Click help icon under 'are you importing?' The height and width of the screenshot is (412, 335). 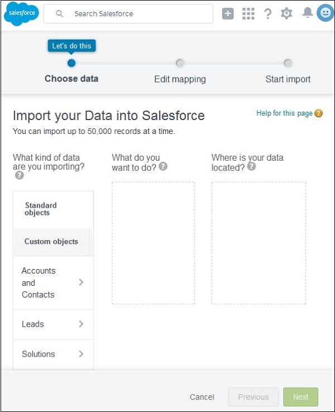(20, 175)
